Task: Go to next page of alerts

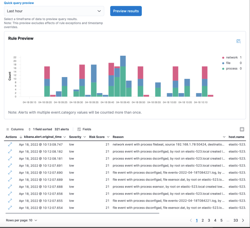Action: point(243,220)
